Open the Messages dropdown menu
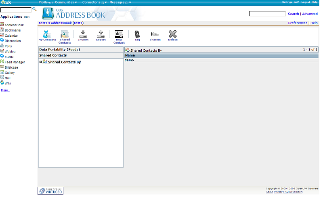 [120, 2]
